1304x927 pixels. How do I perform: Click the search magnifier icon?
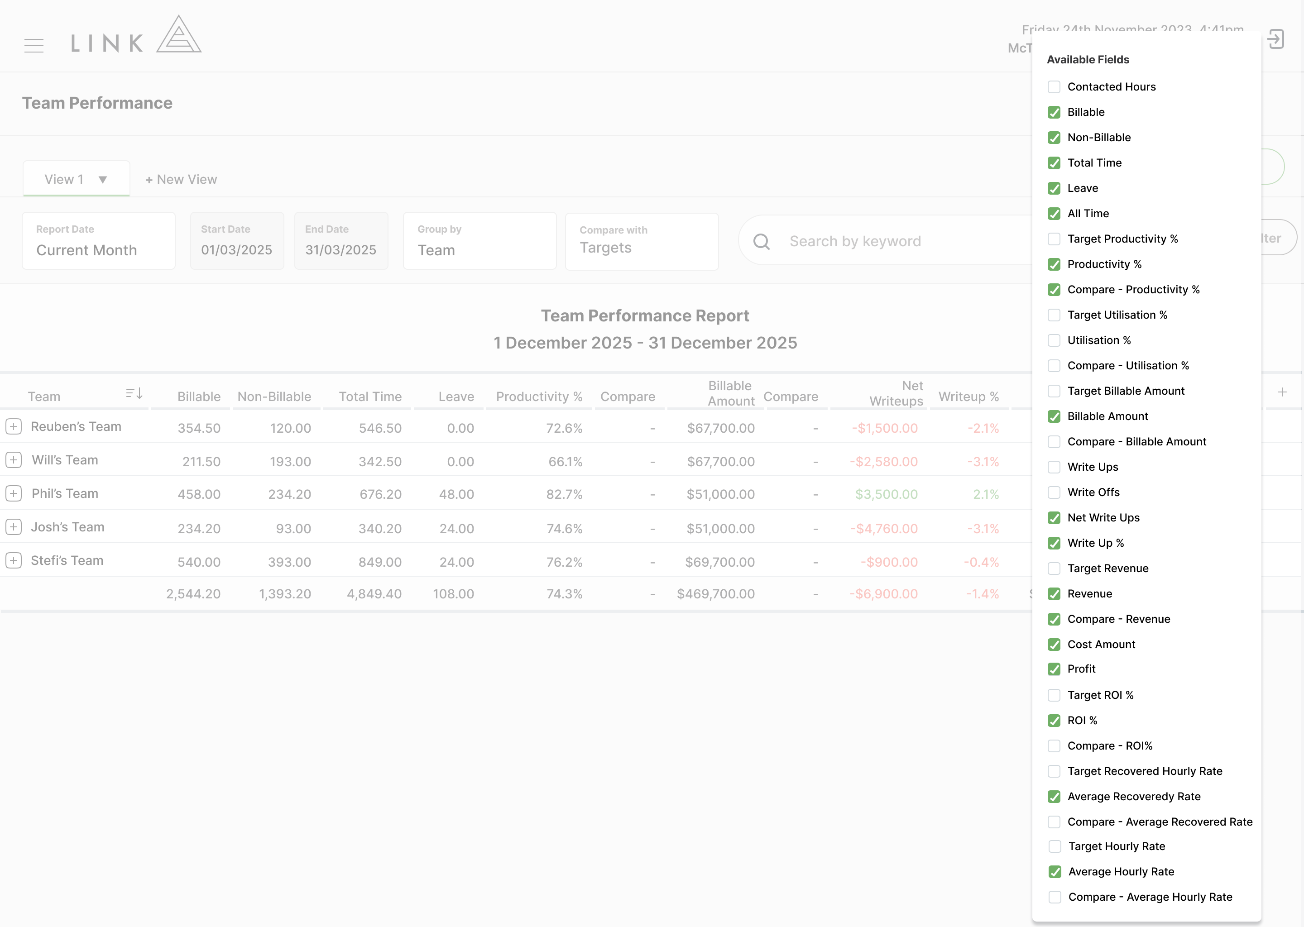pyautogui.click(x=761, y=241)
